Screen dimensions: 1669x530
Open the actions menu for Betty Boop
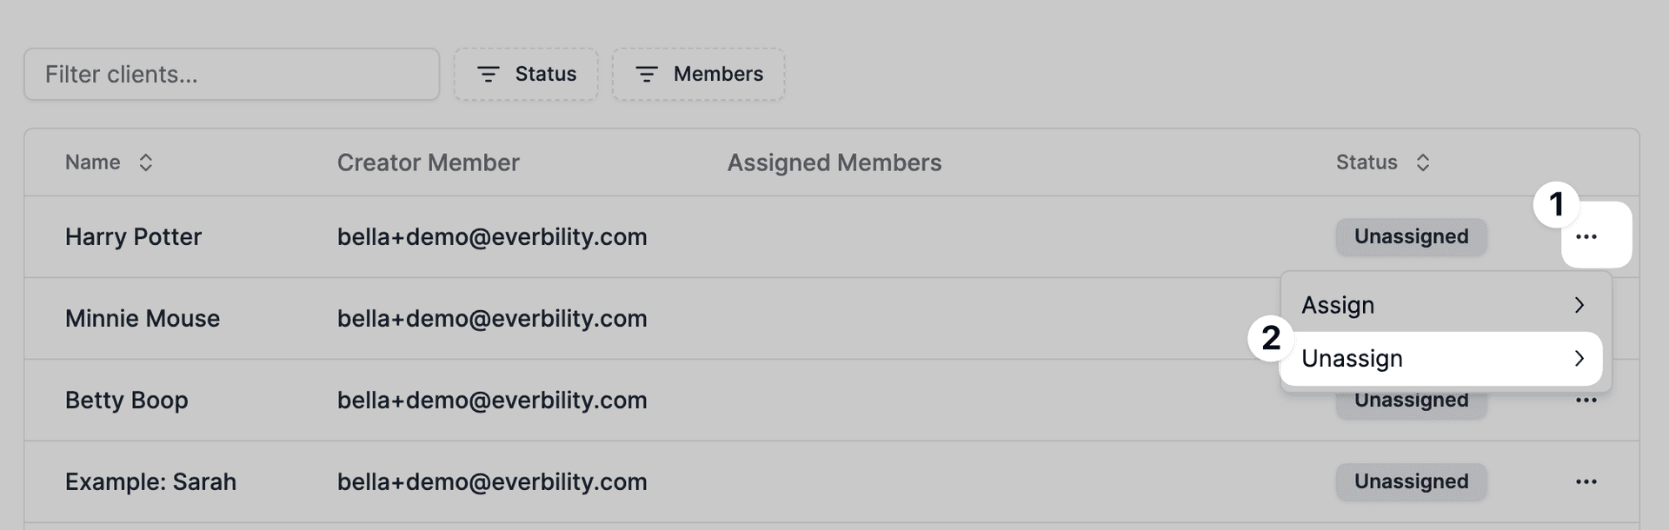click(1587, 400)
